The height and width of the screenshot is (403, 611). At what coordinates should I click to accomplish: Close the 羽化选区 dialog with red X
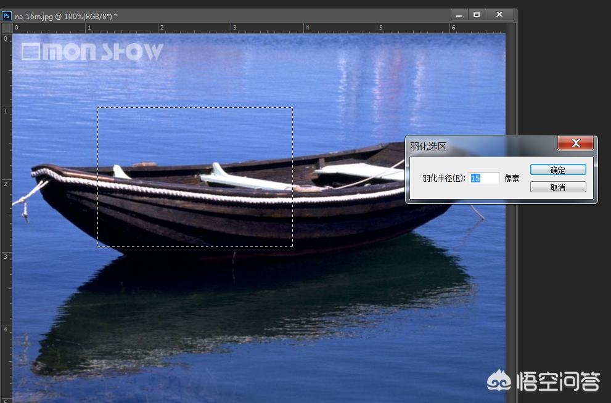point(575,143)
